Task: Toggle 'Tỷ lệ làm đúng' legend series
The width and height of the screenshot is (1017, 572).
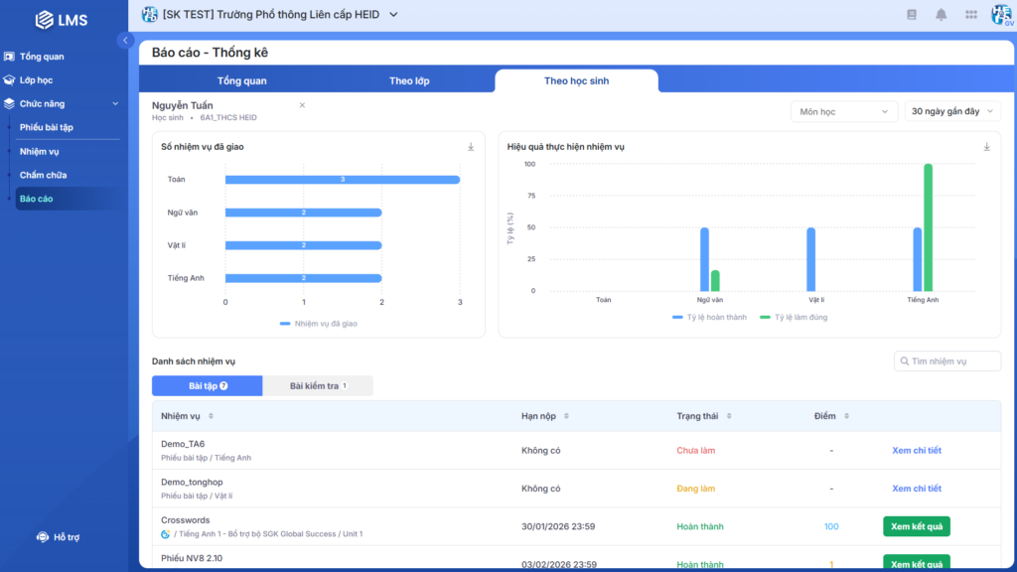Action: point(793,318)
